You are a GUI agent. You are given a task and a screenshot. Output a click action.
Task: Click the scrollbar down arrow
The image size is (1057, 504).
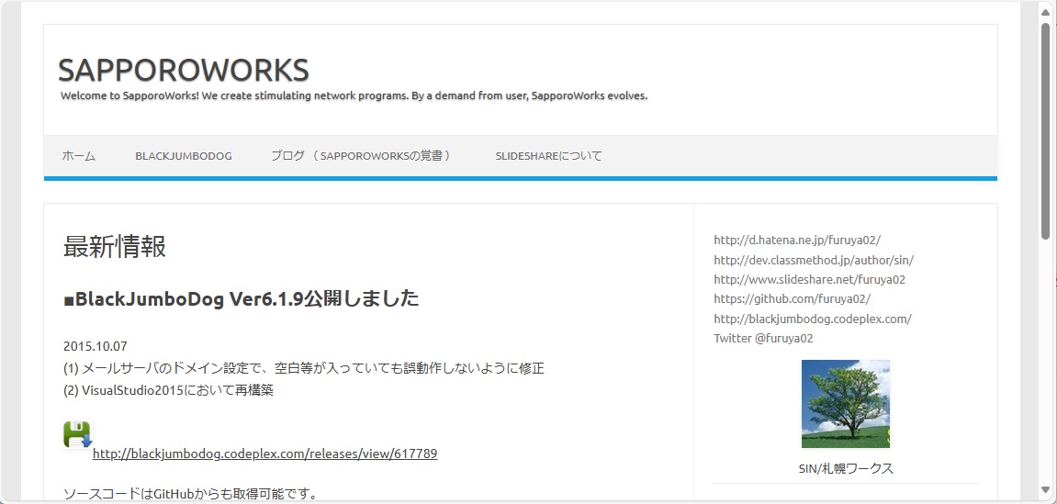(1046, 491)
